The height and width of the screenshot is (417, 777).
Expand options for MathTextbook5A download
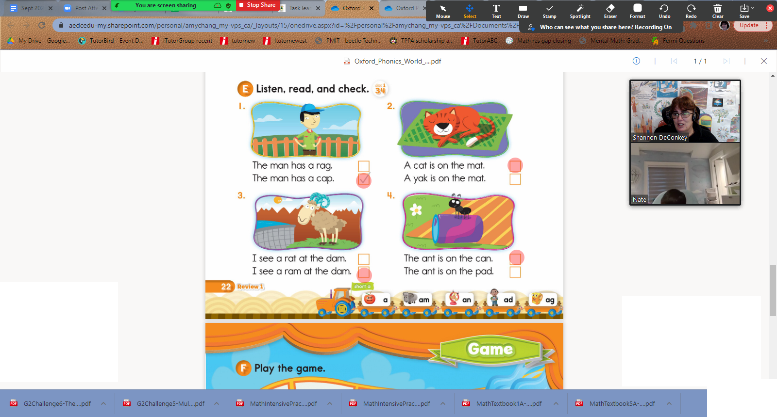(x=669, y=403)
